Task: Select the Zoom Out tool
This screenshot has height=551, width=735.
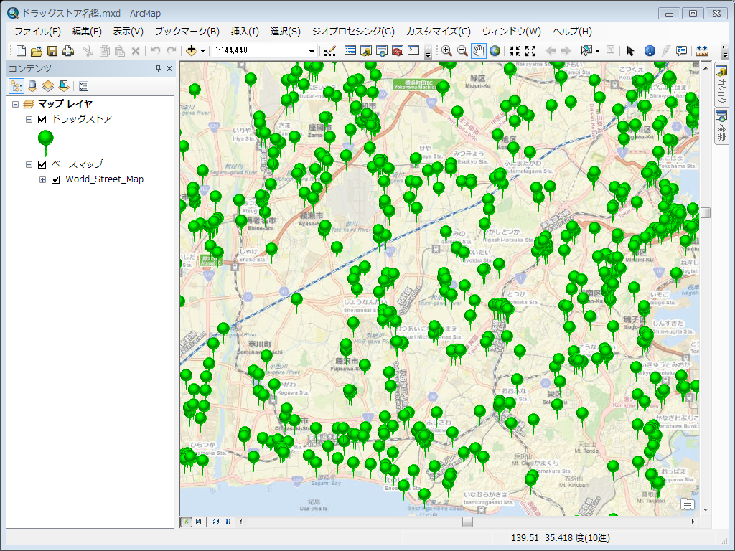Action: [x=463, y=51]
